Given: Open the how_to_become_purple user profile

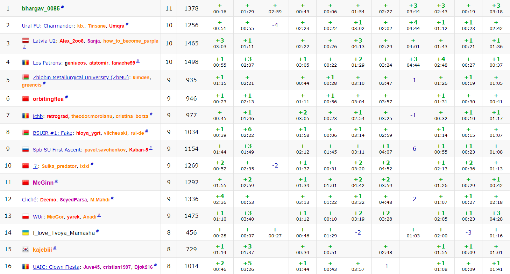Looking at the screenshot, I should (130, 41).
